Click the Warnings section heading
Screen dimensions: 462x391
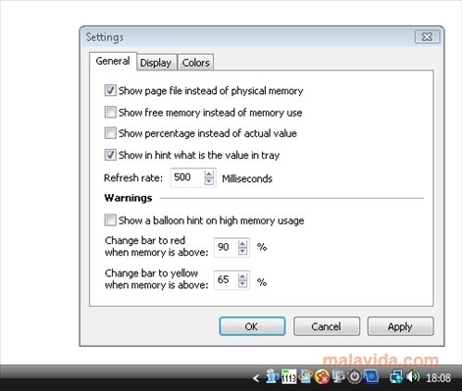(x=128, y=198)
